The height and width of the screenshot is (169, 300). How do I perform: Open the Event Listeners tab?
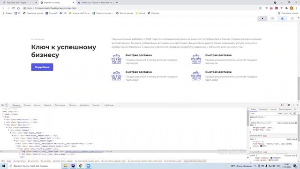285,109
